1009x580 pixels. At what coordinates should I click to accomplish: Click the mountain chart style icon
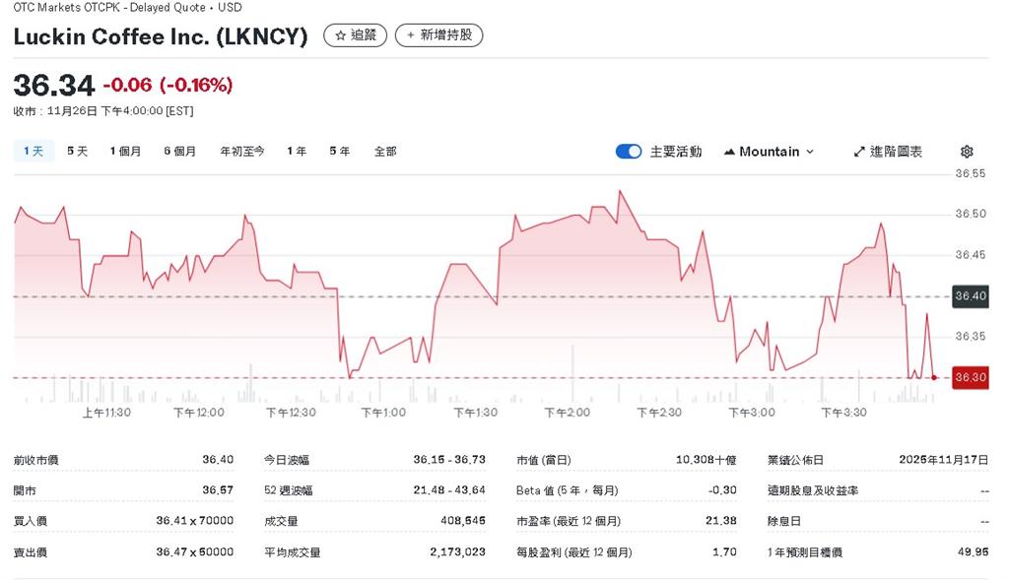[729, 151]
